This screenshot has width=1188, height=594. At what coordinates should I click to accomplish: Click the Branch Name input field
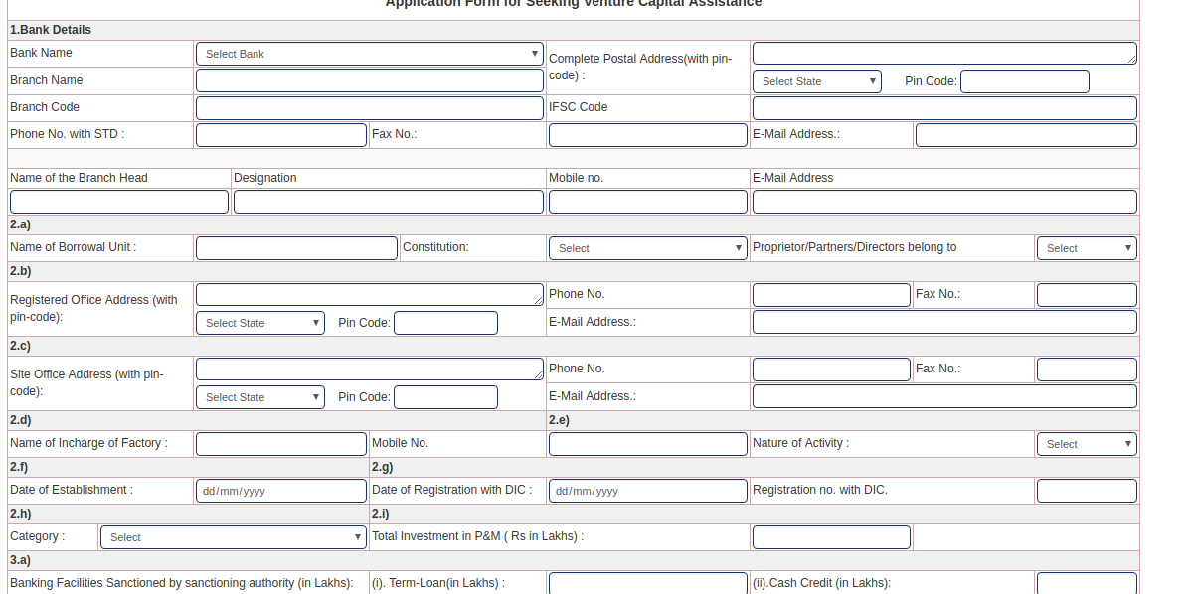369,80
